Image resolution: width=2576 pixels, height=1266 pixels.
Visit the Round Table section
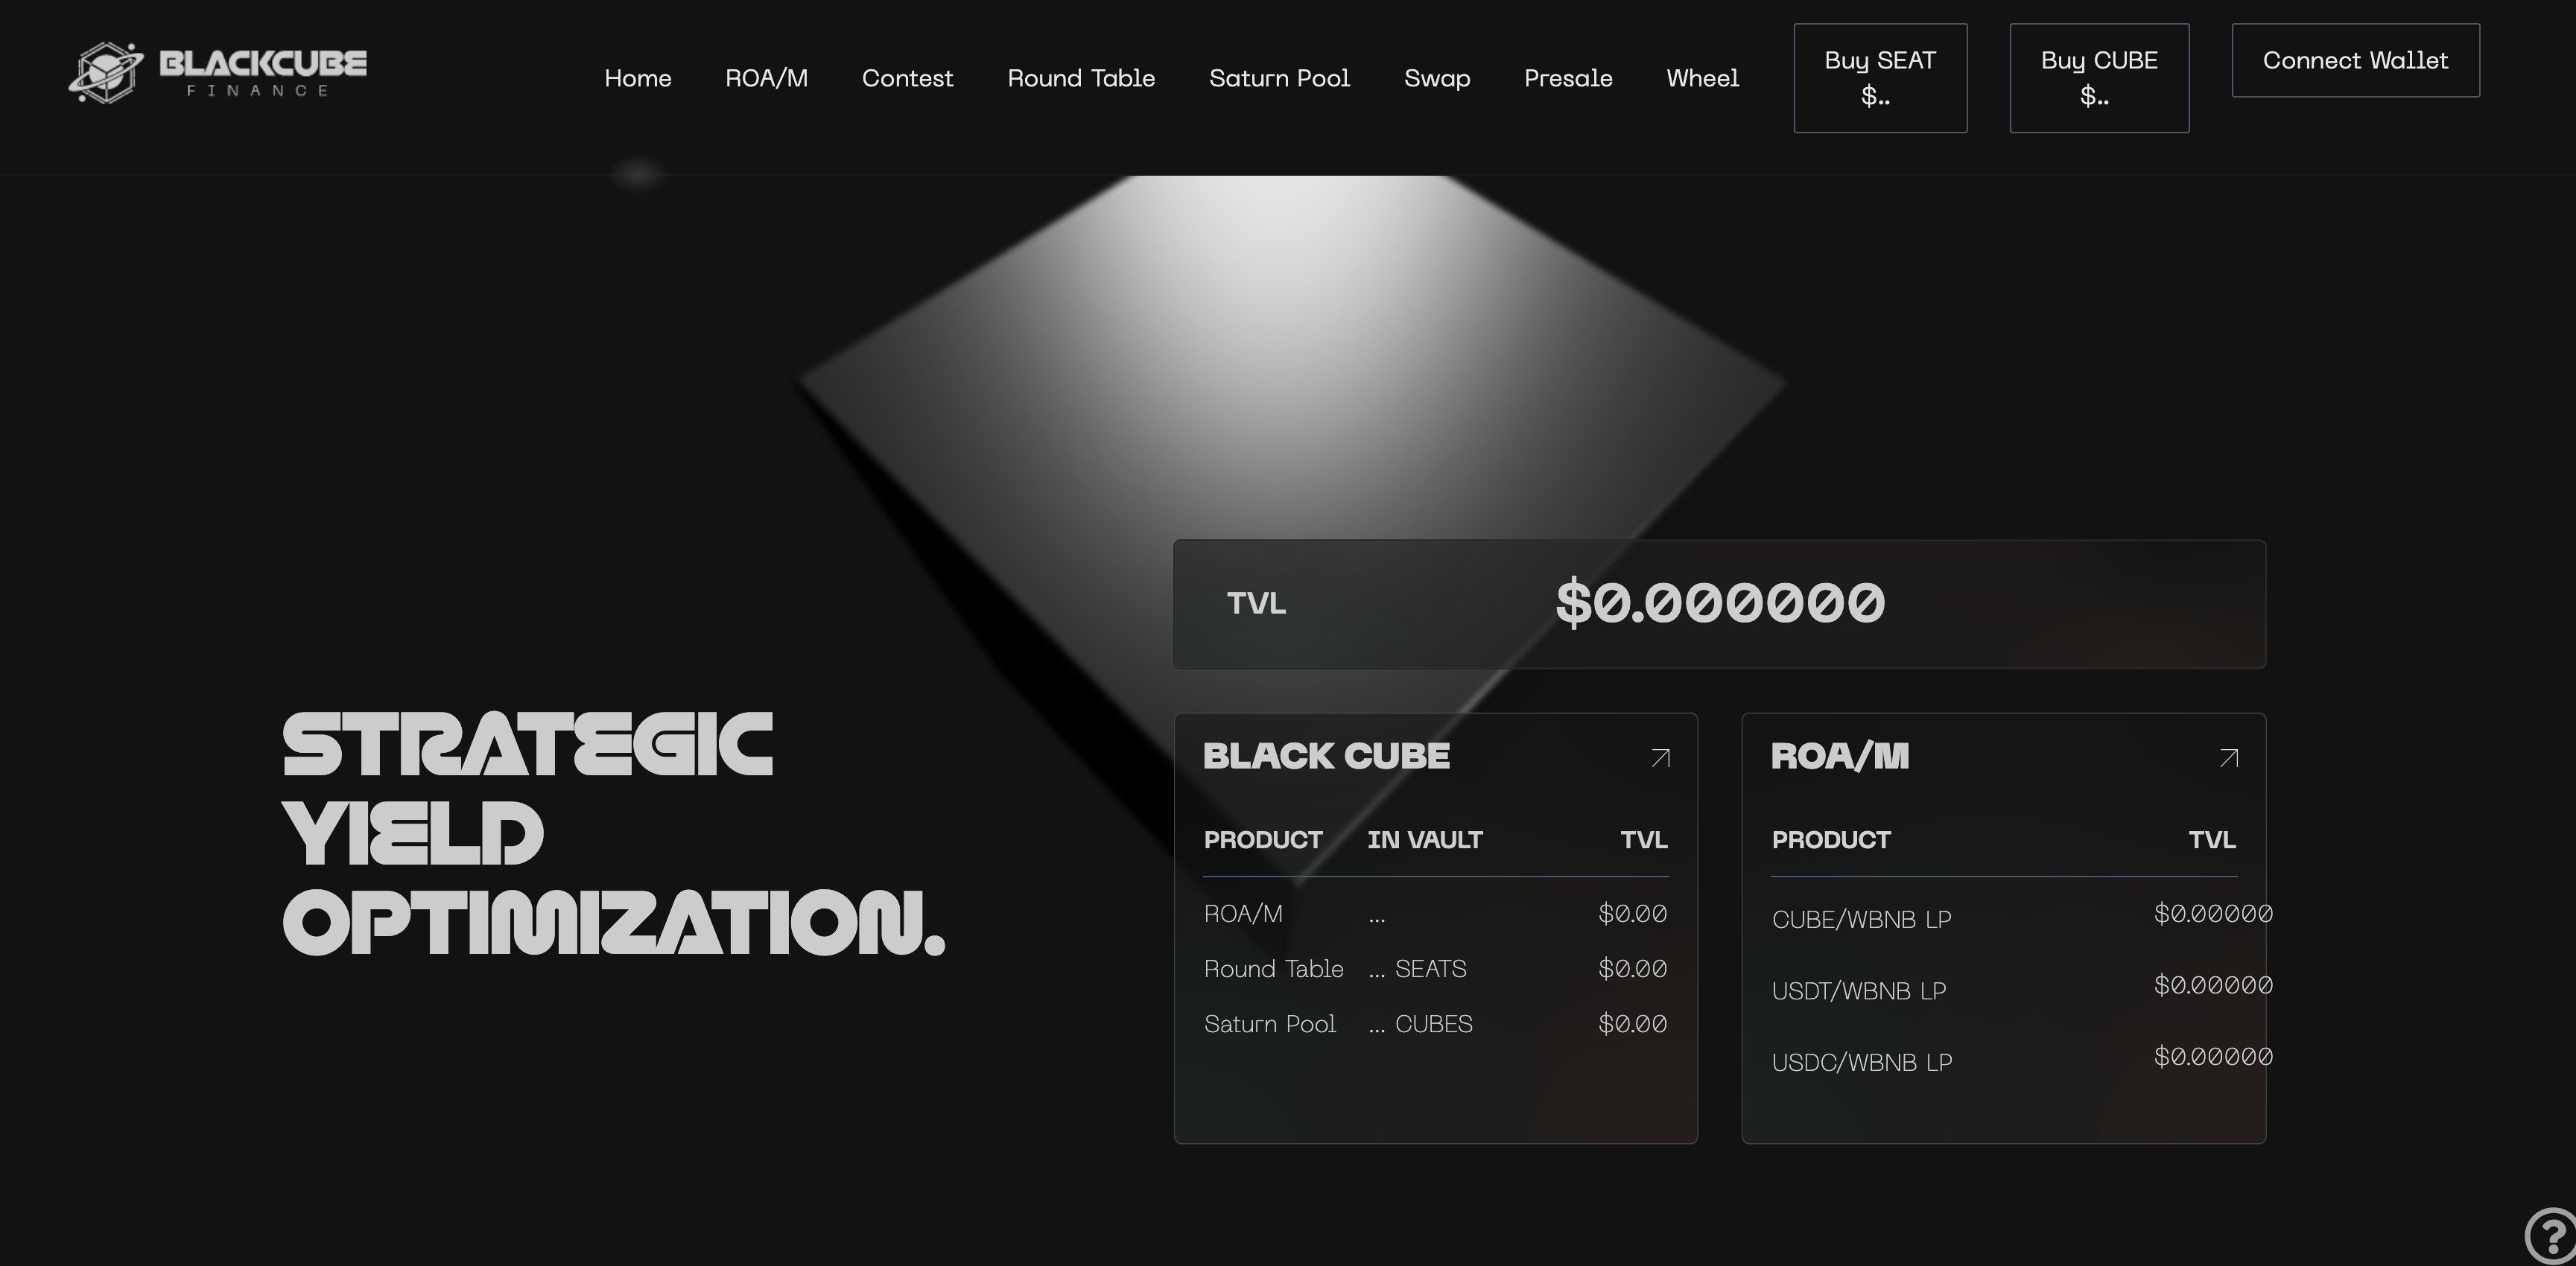[x=1081, y=78]
